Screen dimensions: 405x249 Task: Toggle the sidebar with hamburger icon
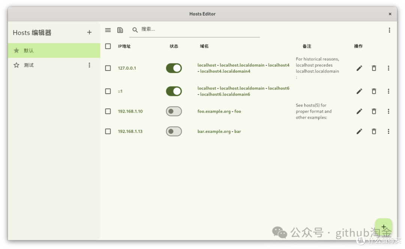click(x=108, y=30)
